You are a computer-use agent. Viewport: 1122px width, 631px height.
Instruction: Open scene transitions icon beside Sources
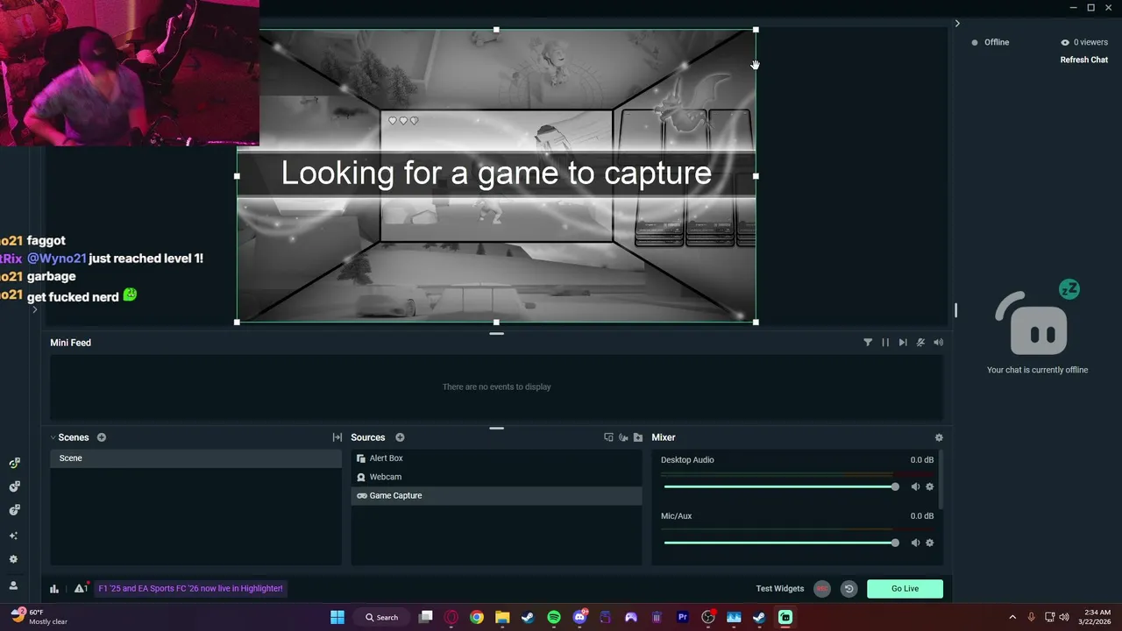coord(337,437)
